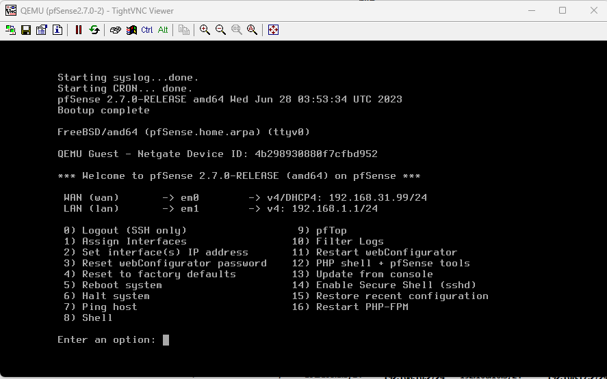This screenshot has width=607, height=379.
Task: Click '2) Set interface(s) IP address' text
Action: [156, 252]
